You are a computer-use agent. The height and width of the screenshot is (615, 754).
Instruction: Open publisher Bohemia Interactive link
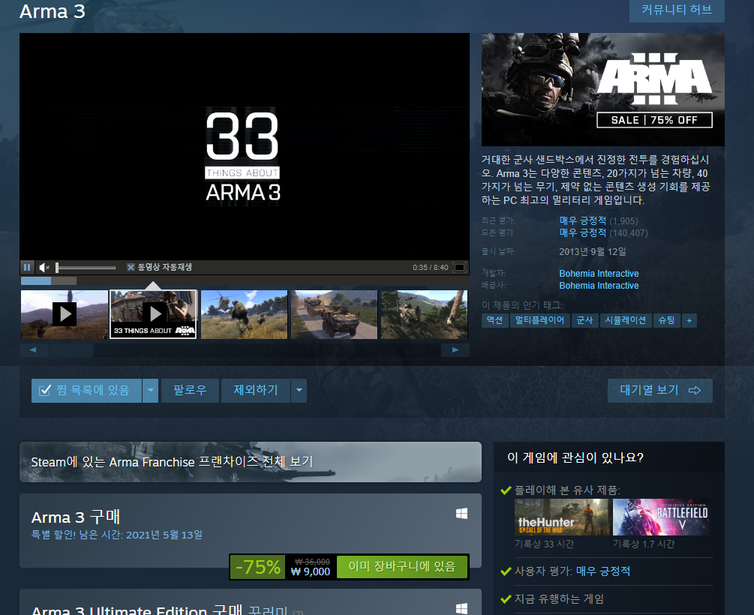point(599,286)
